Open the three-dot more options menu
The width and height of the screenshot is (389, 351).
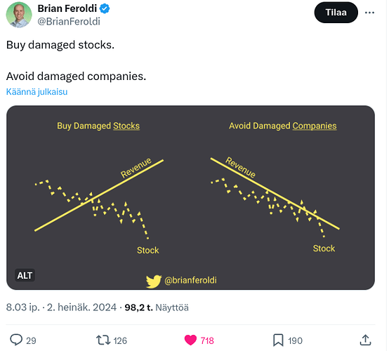point(369,13)
